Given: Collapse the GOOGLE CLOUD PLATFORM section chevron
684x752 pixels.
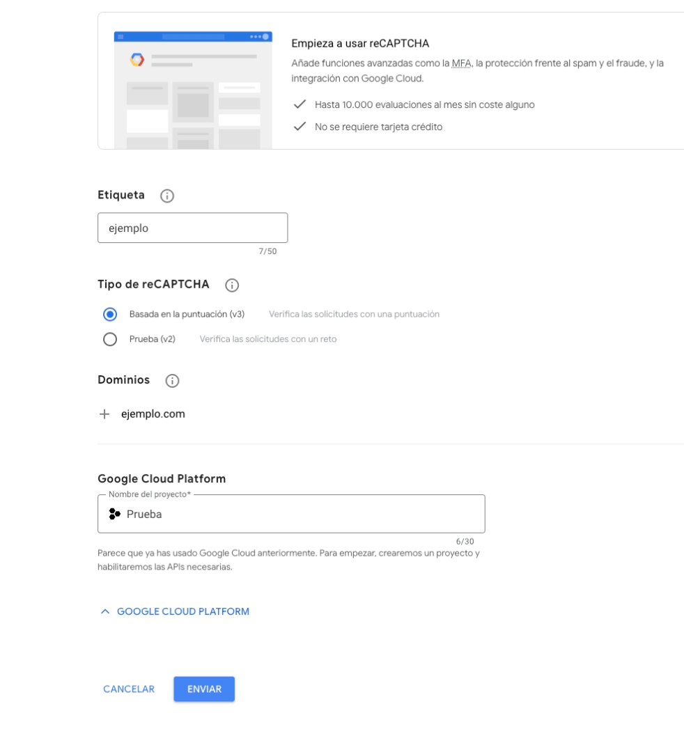Looking at the screenshot, I should 105,611.
